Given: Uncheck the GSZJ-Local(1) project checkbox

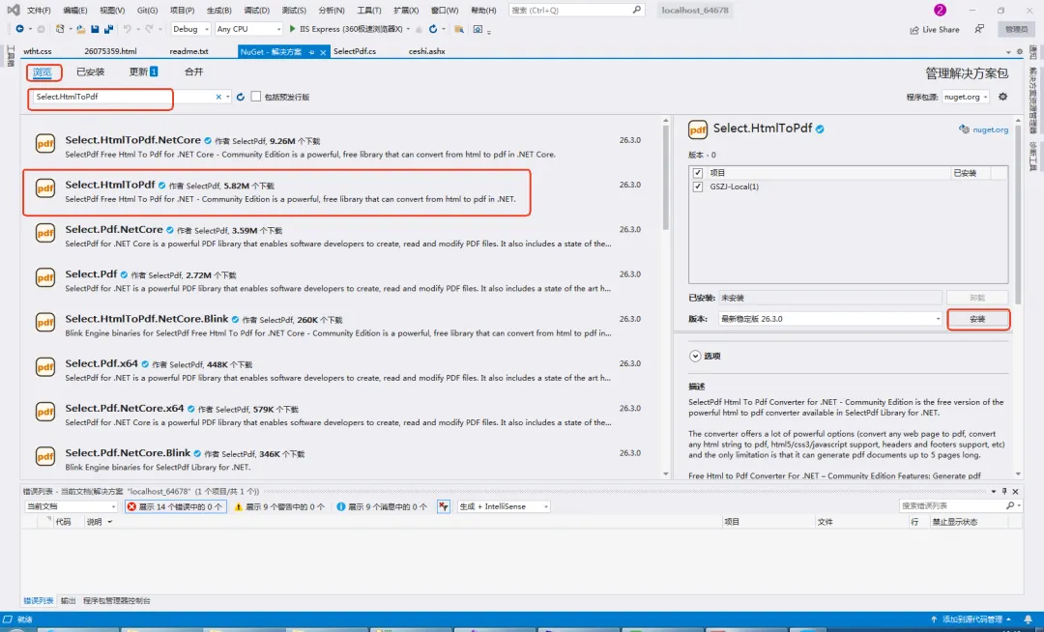Looking at the screenshot, I should coord(698,187).
